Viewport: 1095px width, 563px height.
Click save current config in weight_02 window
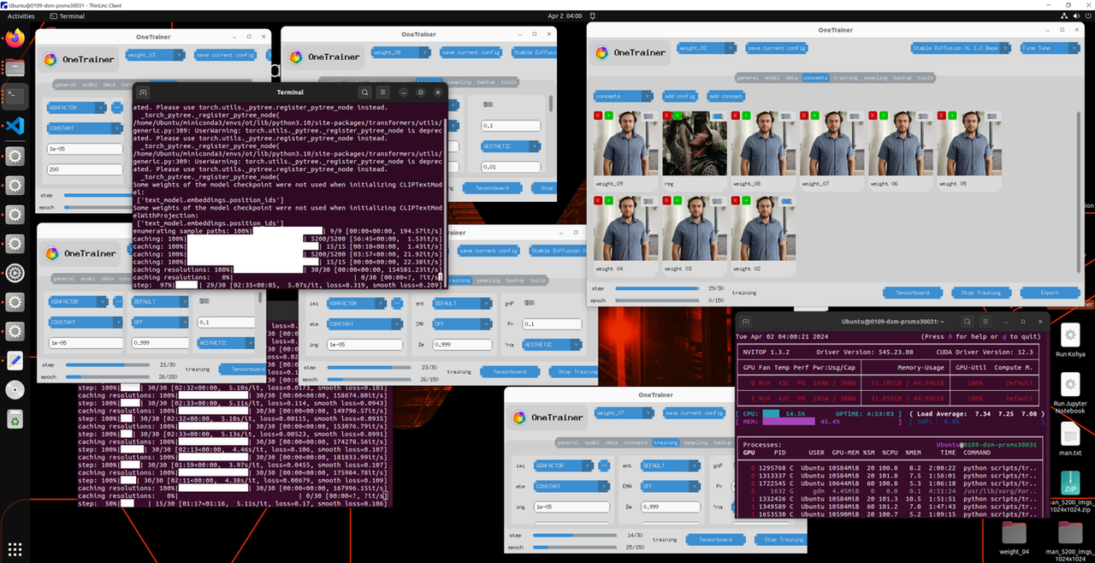coord(777,48)
